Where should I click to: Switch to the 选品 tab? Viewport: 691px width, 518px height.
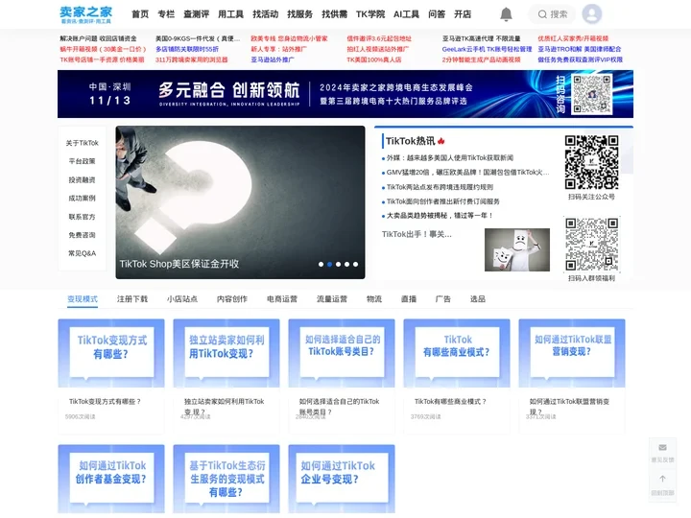(x=478, y=299)
